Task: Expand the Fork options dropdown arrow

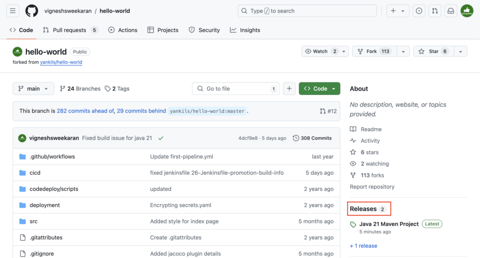Action: coord(403,52)
